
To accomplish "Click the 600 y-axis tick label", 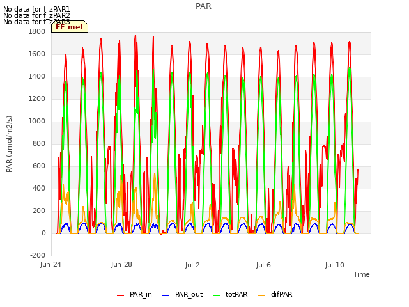I will 39,166.
